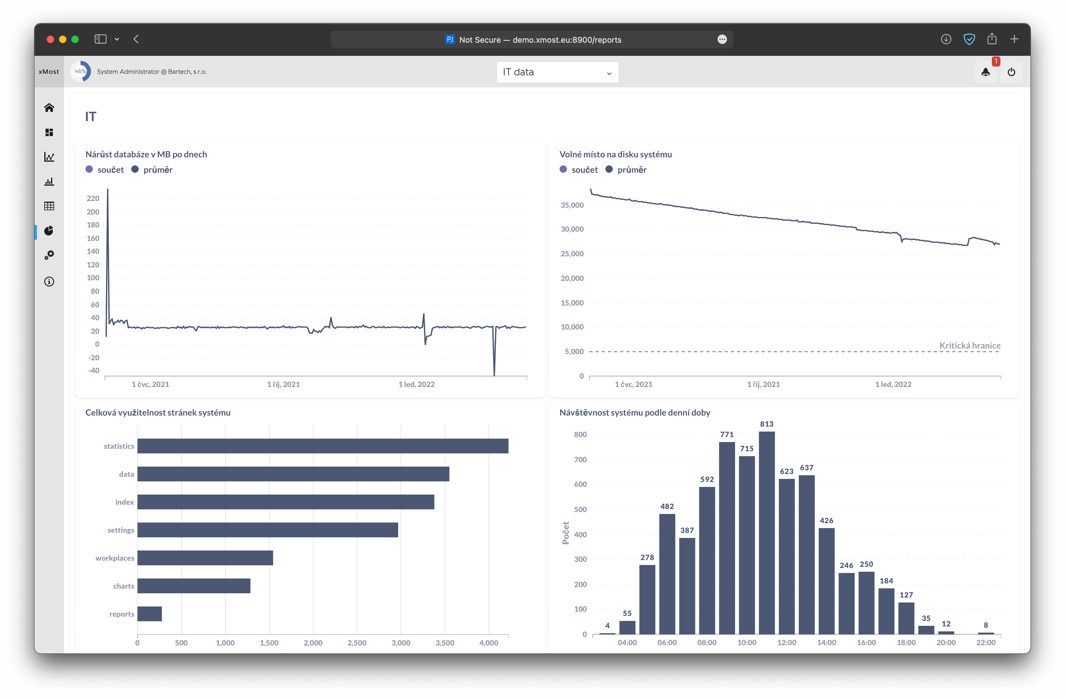Click the power logout button
Image resolution: width=1065 pixels, height=699 pixels.
pyautogui.click(x=1011, y=72)
